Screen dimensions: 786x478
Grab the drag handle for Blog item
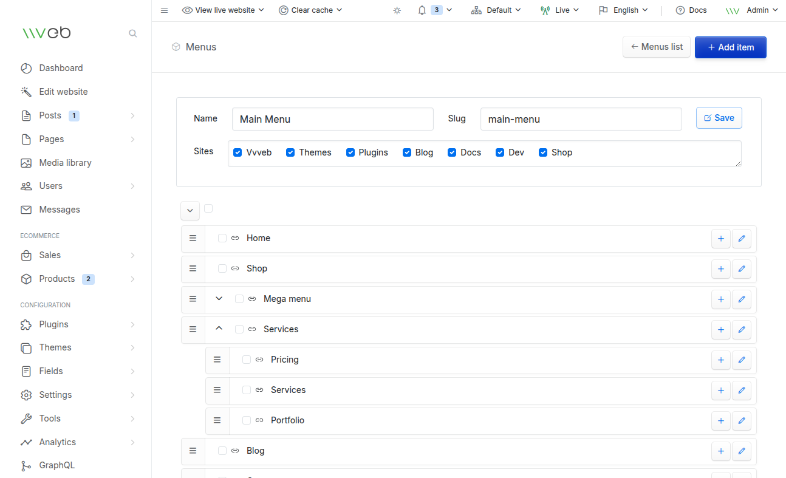[193, 451]
